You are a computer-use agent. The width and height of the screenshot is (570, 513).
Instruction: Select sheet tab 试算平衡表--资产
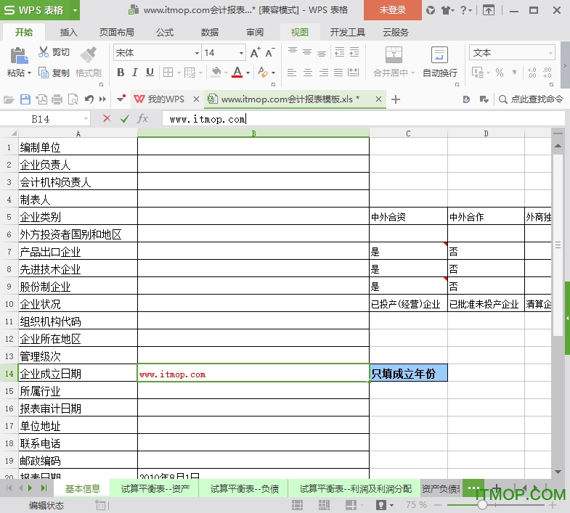click(155, 488)
